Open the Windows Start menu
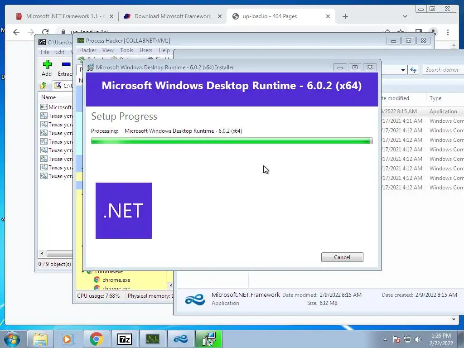The height and width of the screenshot is (348, 464). click(12, 339)
